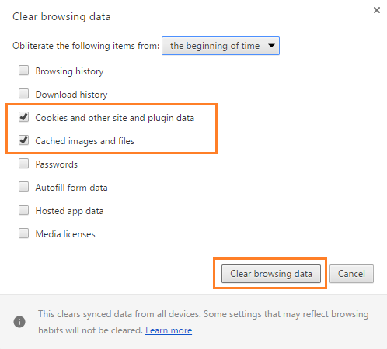This screenshot has width=387, height=349.
Task: Click the Autofill form data label
Action: pyautogui.click(x=71, y=188)
